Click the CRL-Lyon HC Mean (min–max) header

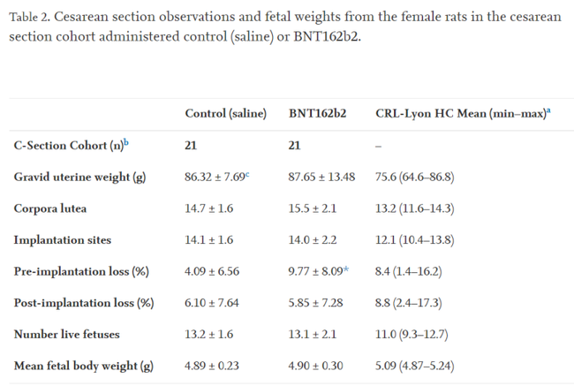[459, 113]
